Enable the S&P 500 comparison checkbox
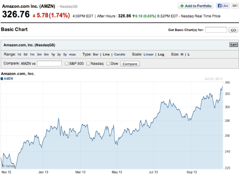239x174 pixels. (67, 64)
